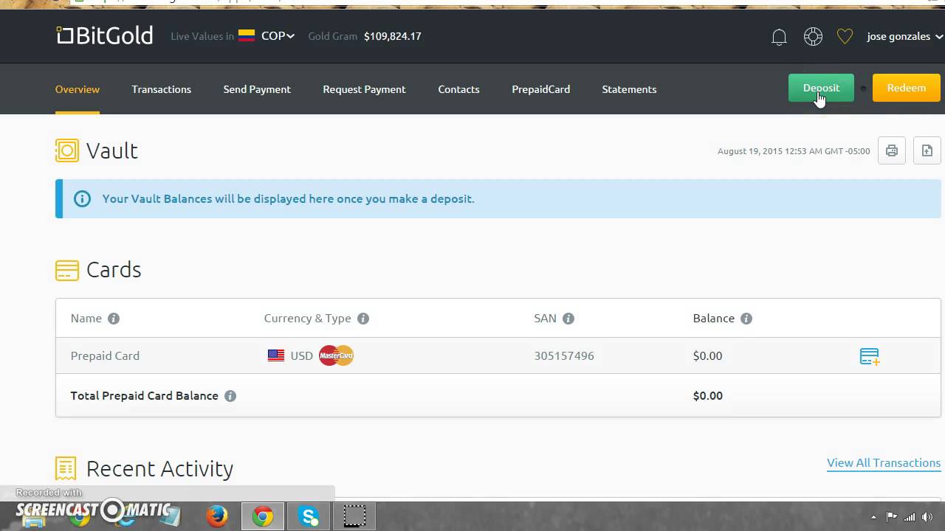Print the Vault overview page
Viewport: 945px width, 531px height.
pos(892,150)
